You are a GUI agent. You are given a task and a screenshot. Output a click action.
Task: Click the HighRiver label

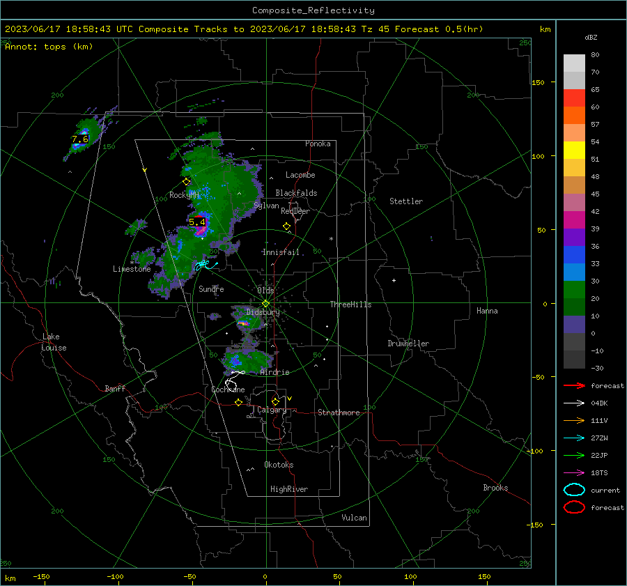(x=289, y=489)
